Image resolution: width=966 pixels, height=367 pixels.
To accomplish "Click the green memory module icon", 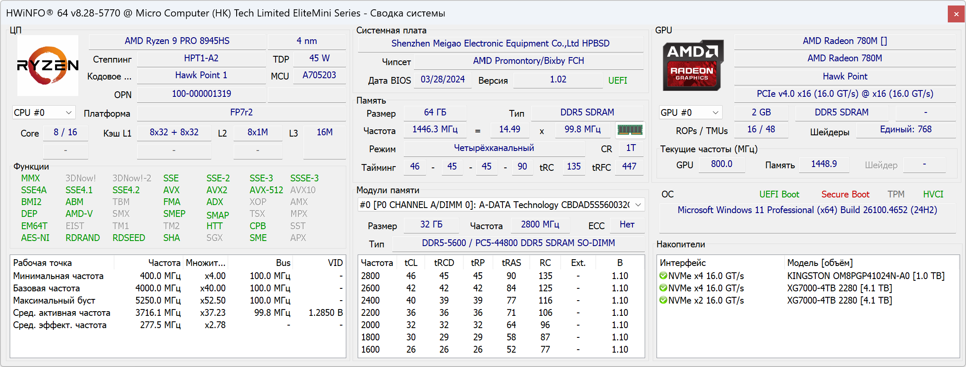I will (630, 130).
